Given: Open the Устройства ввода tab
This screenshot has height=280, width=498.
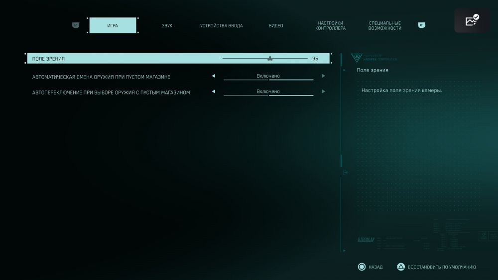Looking at the screenshot, I should click(221, 26).
